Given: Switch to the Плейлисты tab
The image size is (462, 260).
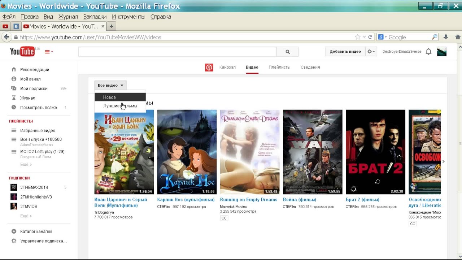Looking at the screenshot, I should (279, 67).
